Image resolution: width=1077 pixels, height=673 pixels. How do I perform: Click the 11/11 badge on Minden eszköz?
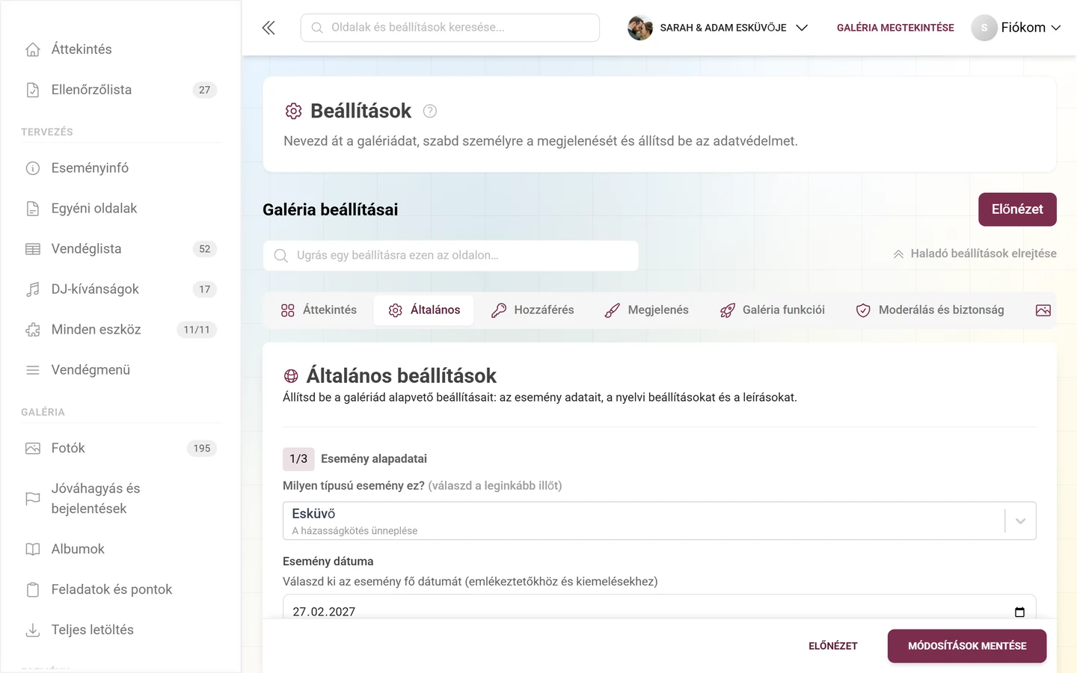(x=197, y=330)
